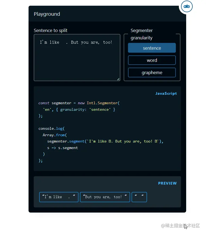Click the Segmenter granularity legend
This screenshot has height=234, width=206.
142,34
